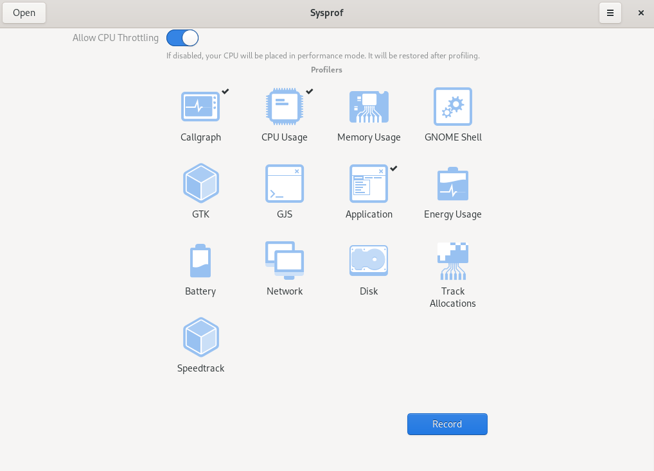Enable the Speedtrack profiler
The height and width of the screenshot is (471, 654).
click(200, 338)
